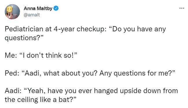Click the blue verified checkmark badge
This screenshot has height=108, width=188.
(56, 8)
